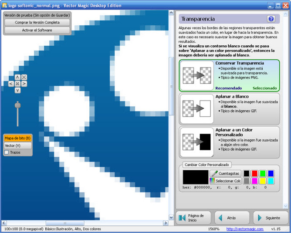Click Activar el Software button
Viewport: 291px width, 233px height.
37,30
